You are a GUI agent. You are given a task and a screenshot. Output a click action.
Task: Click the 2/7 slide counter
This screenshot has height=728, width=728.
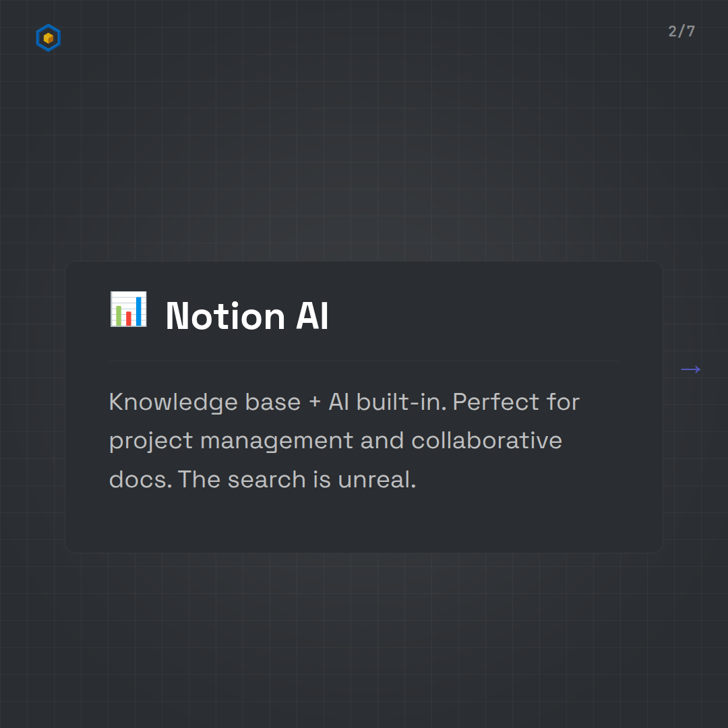(681, 31)
